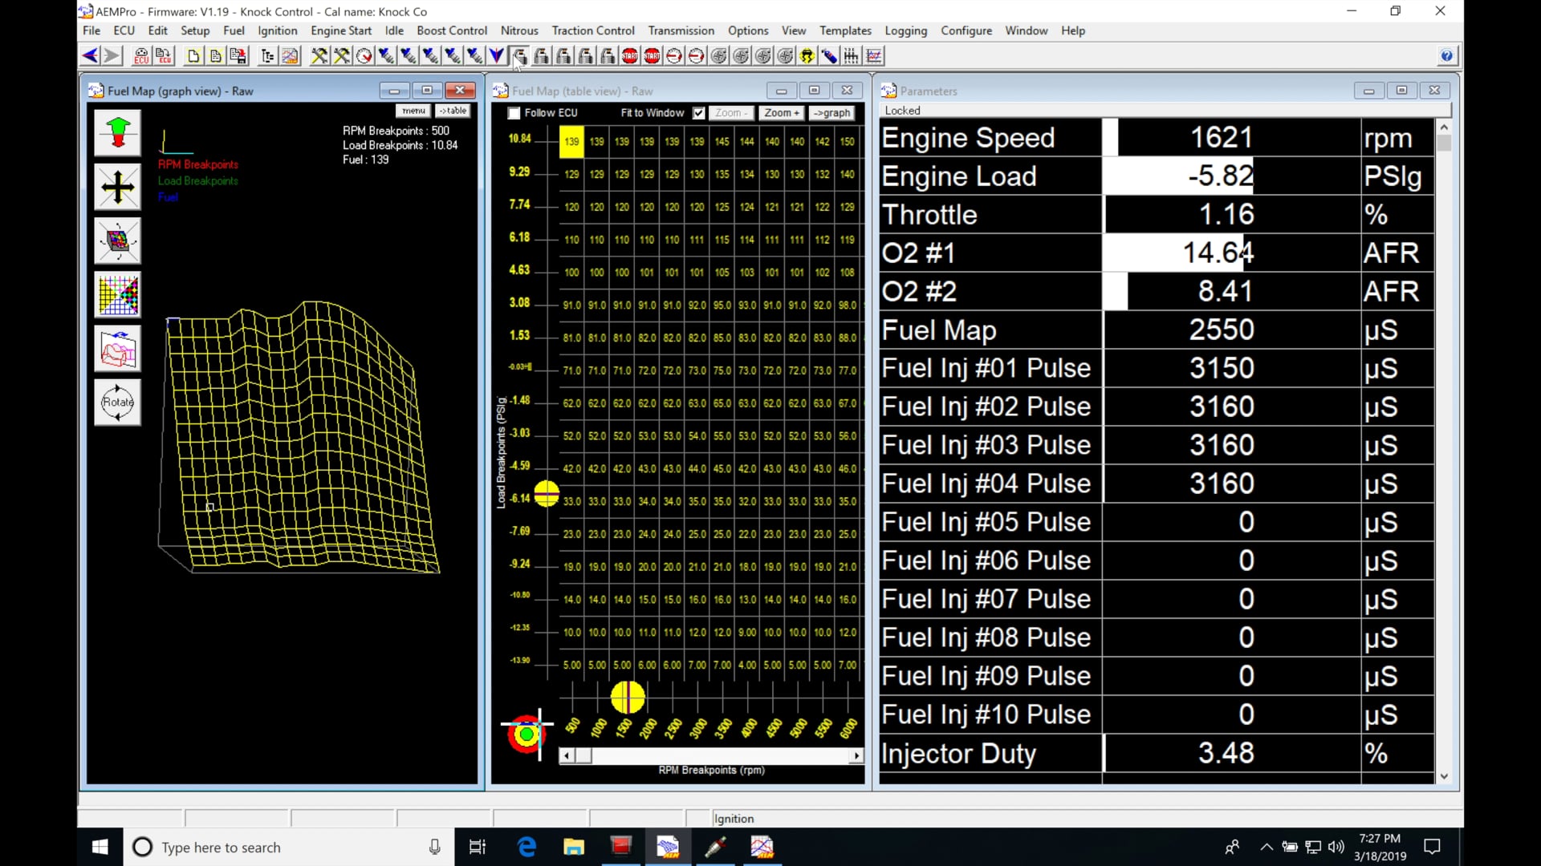The image size is (1541, 866).
Task: Open the Traction Control menu
Action: tap(593, 30)
